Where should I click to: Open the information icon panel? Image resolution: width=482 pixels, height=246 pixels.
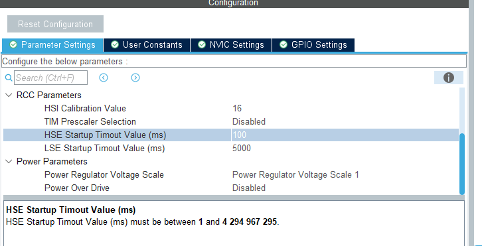[449, 78]
